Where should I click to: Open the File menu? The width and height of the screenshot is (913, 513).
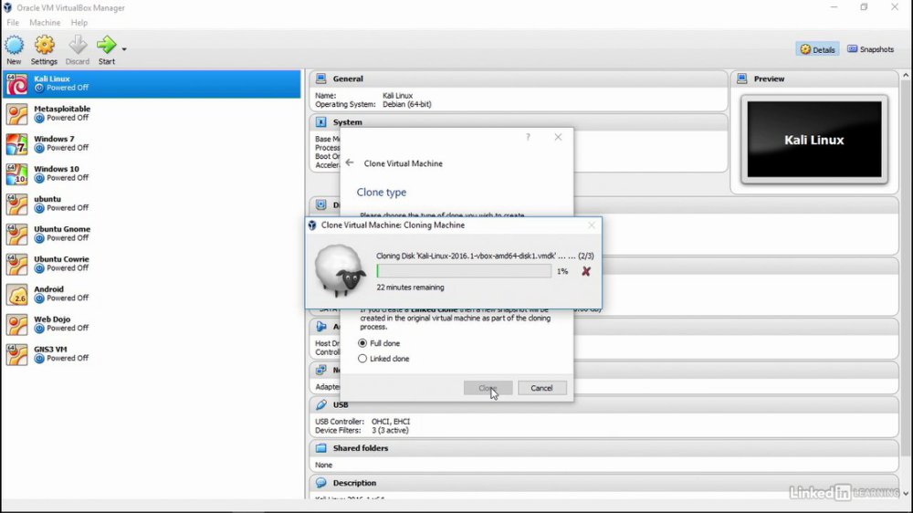pyautogui.click(x=13, y=23)
